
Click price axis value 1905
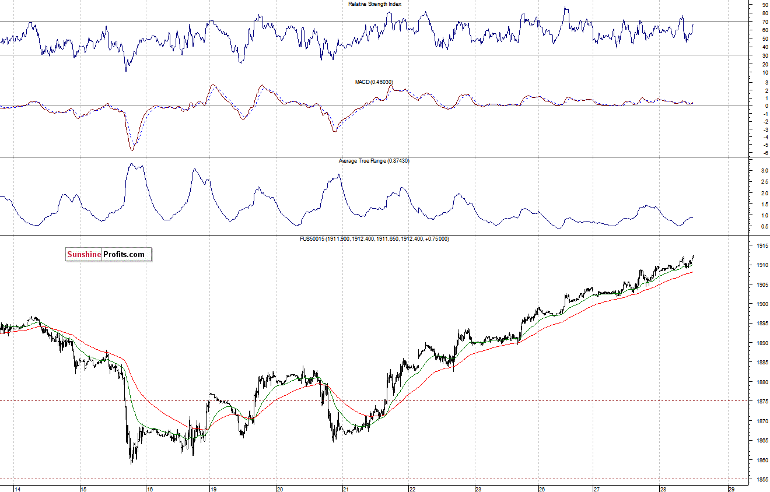[x=762, y=285]
